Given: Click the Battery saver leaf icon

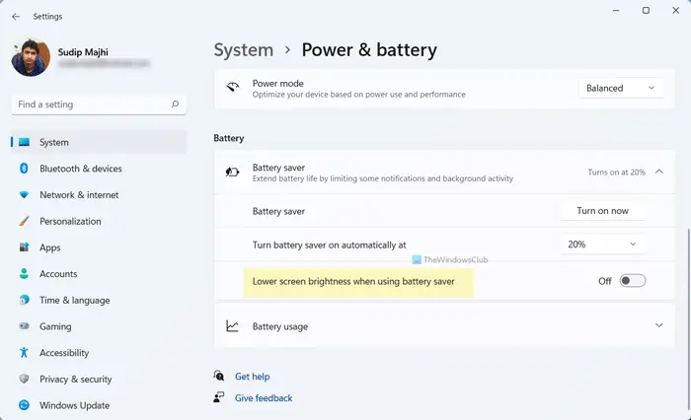Looking at the screenshot, I should tap(232, 172).
